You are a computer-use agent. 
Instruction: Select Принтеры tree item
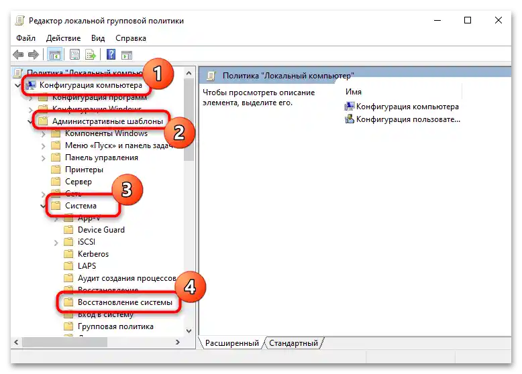point(84,170)
